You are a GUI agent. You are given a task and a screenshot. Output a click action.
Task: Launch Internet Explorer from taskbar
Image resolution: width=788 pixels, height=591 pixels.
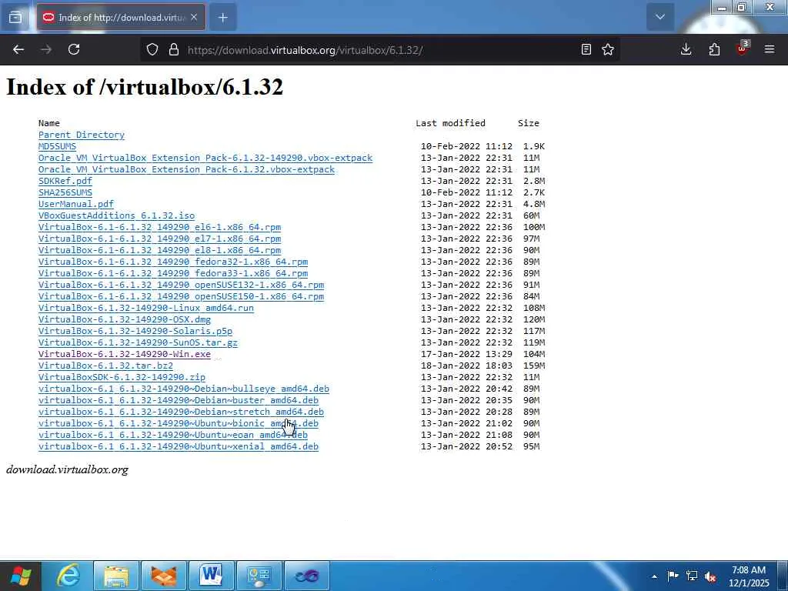click(68, 576)
